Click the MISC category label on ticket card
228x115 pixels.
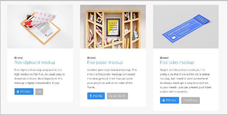coord(166,58)
